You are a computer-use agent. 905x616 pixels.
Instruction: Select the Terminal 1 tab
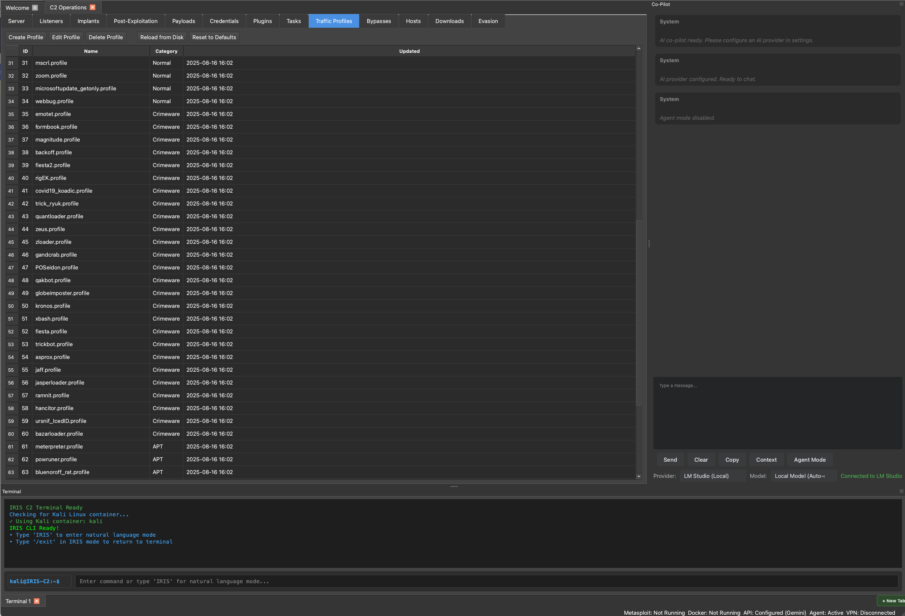pyautogui.click(x=18, y=601)
